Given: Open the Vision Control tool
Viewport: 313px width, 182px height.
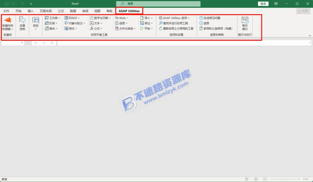Looking at the screenshot, I should (22, 23).
